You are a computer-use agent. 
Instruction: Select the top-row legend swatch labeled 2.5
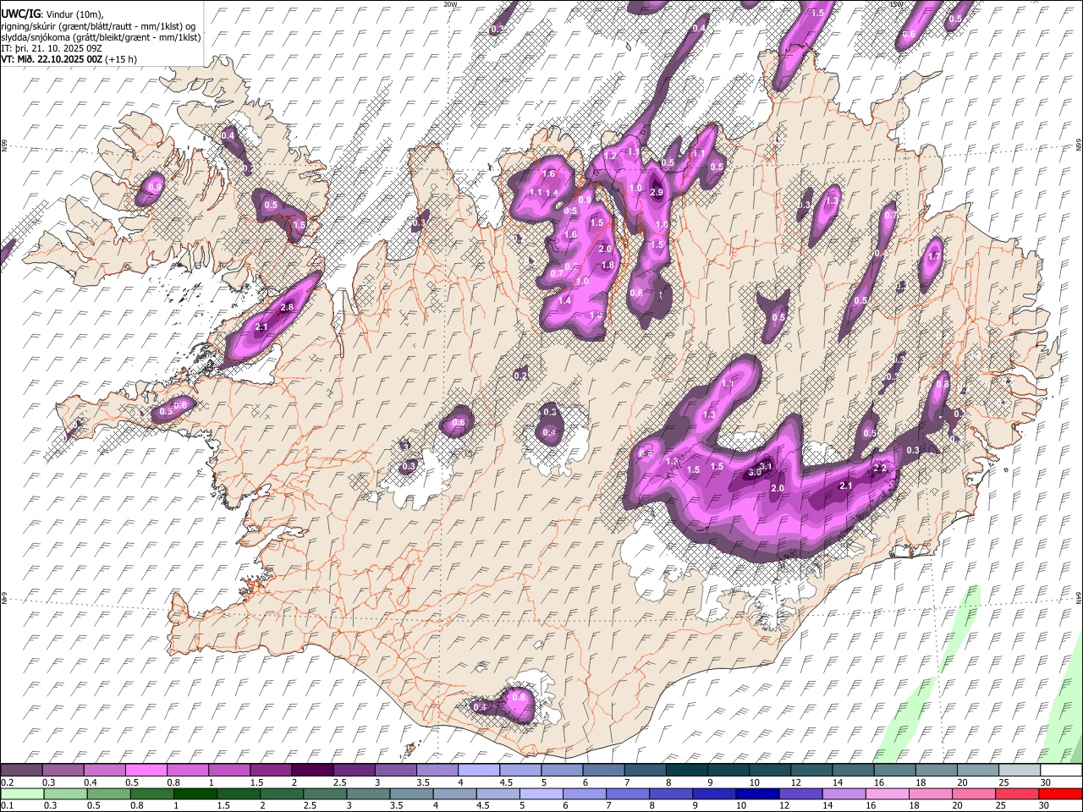(x=353, y=771)
